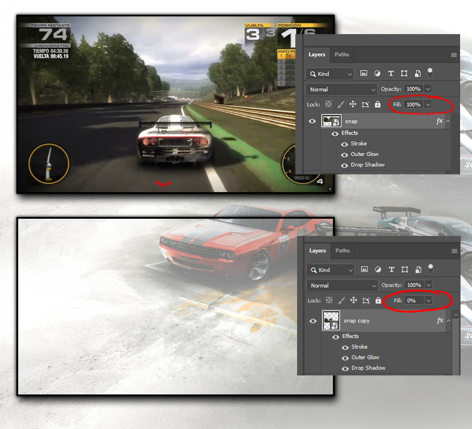Click lock all icon in upper Layers panel
Screen dimensions: 472x429
click(377, 104)
